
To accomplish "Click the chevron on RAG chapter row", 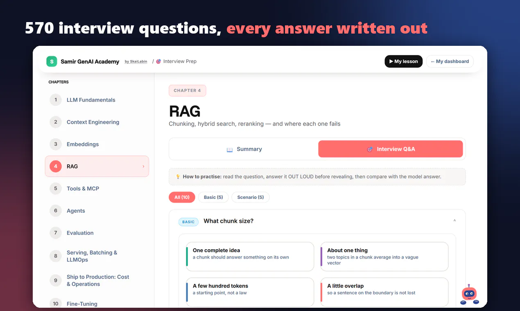I will pyautogui.click(x=143, y=167).
